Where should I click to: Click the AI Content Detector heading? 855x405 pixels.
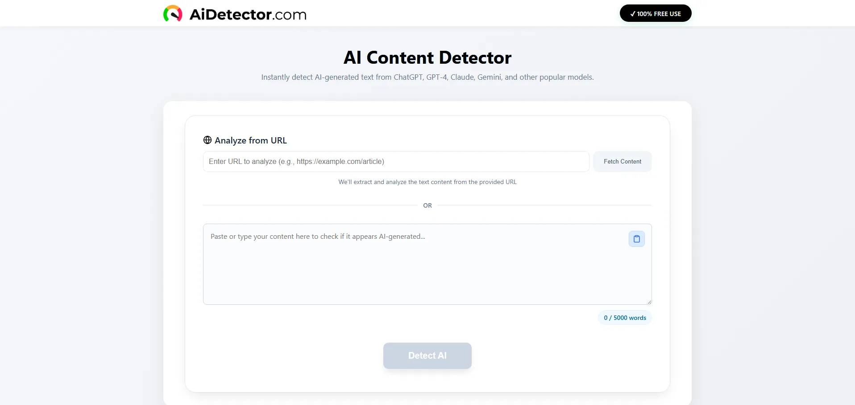pyautogui.click(x=427, y=57)
